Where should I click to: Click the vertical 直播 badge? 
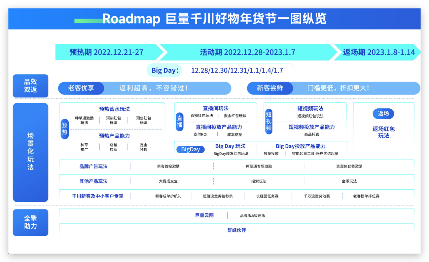[x=179, y=121]
